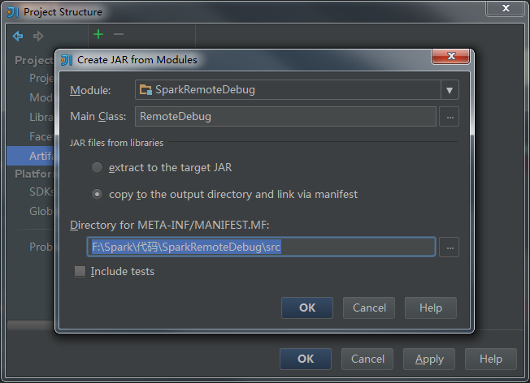Select Global Libraries in the sidebar
The height and width of the screenshot is (383, 530).
[31, 211]
